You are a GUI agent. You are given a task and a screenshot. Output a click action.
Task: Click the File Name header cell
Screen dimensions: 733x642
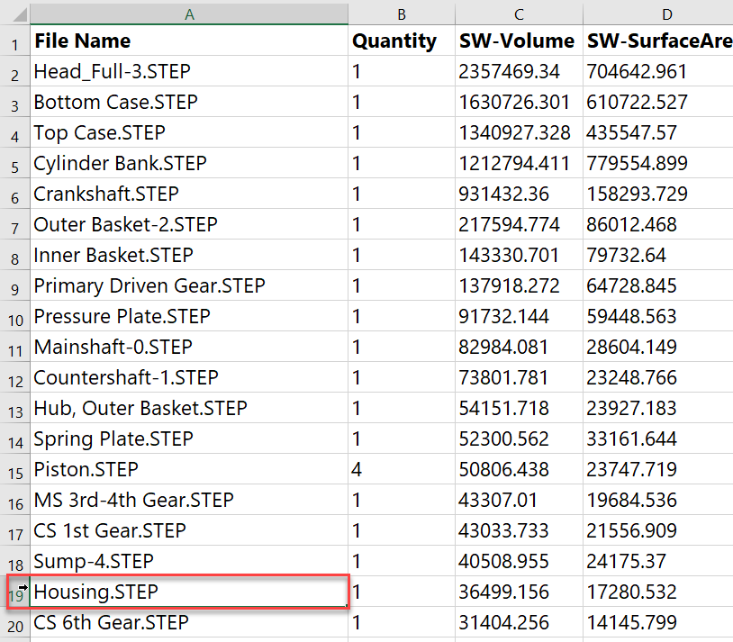coord(189,41)
